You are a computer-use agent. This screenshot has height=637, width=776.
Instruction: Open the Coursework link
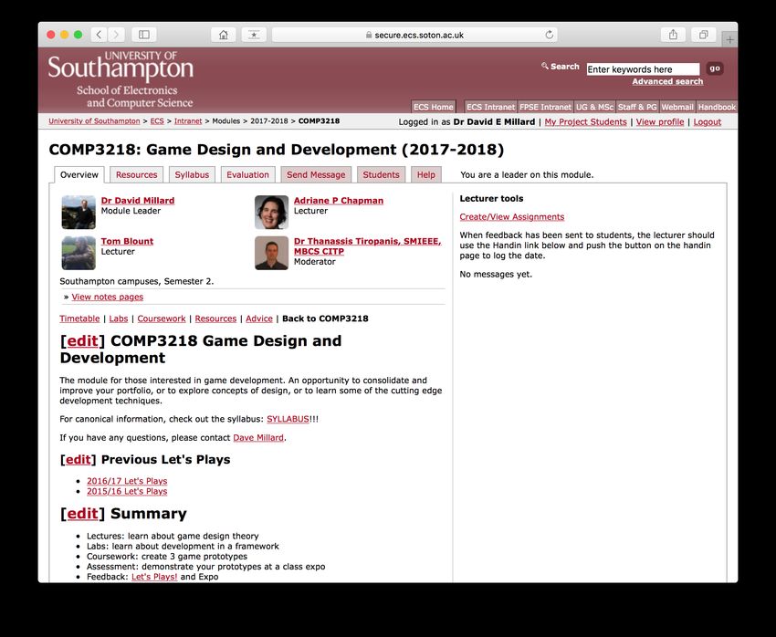click(x=162, y=318)
